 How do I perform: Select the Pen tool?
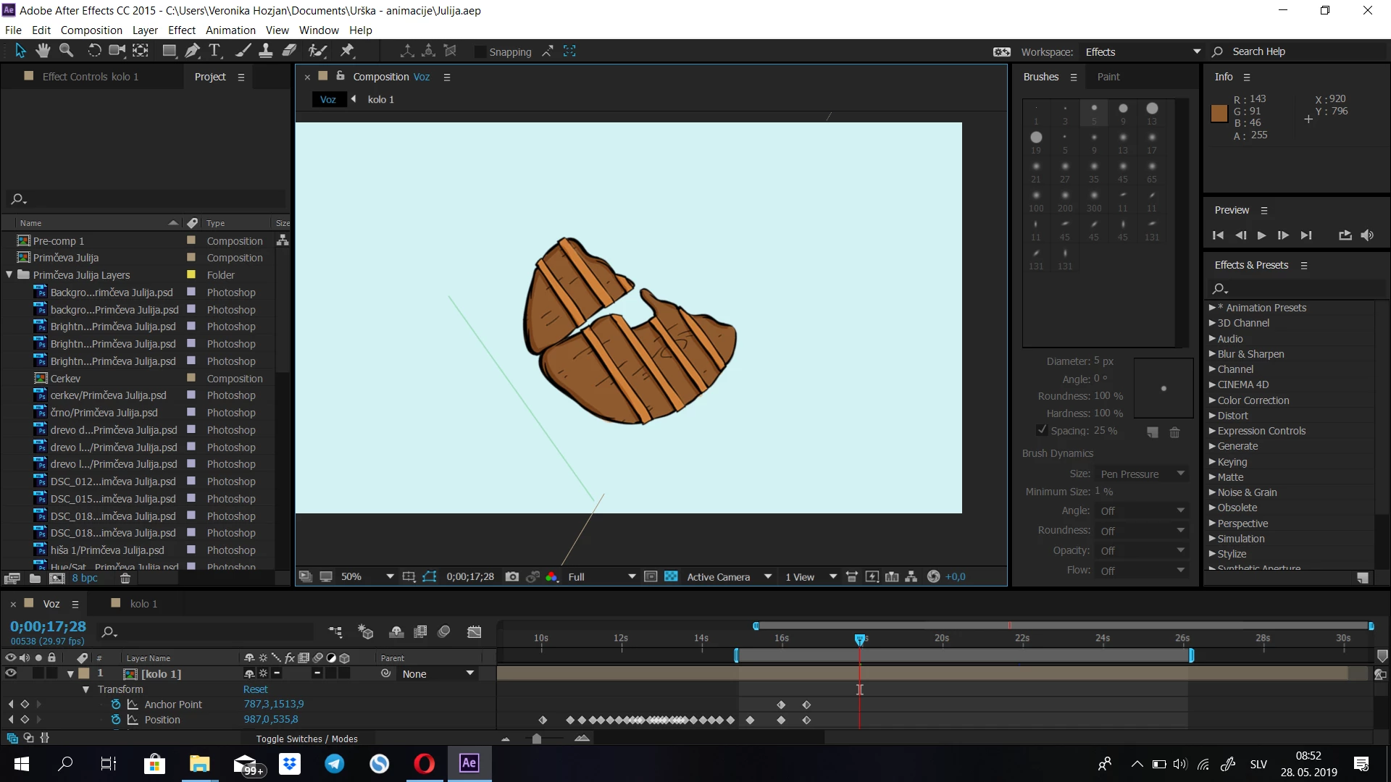coord(192,51)
